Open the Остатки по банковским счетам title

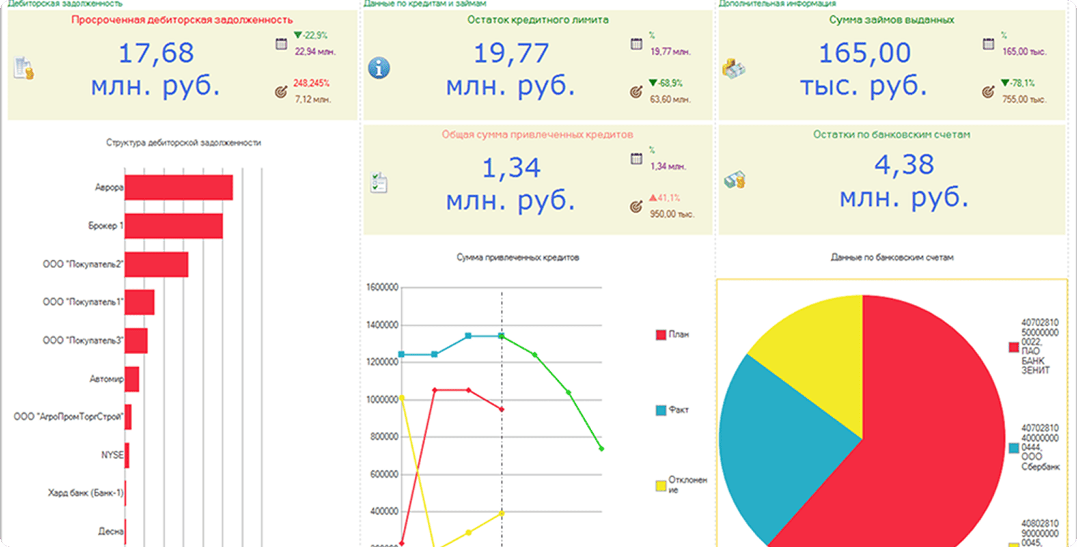[x=892, y=135]
